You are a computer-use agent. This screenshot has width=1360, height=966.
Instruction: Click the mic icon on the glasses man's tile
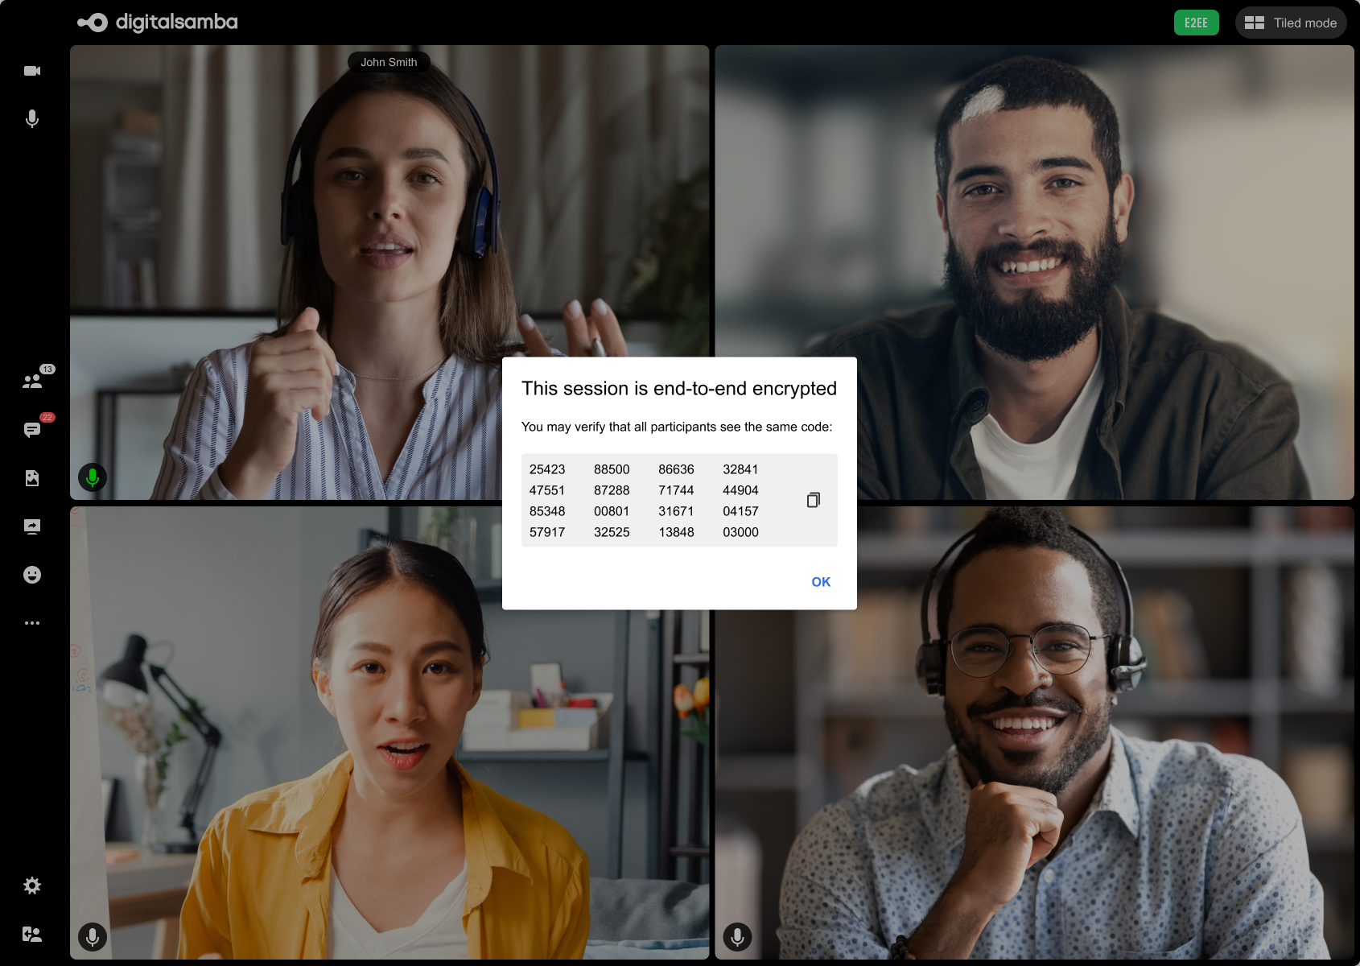coord(737,936)
